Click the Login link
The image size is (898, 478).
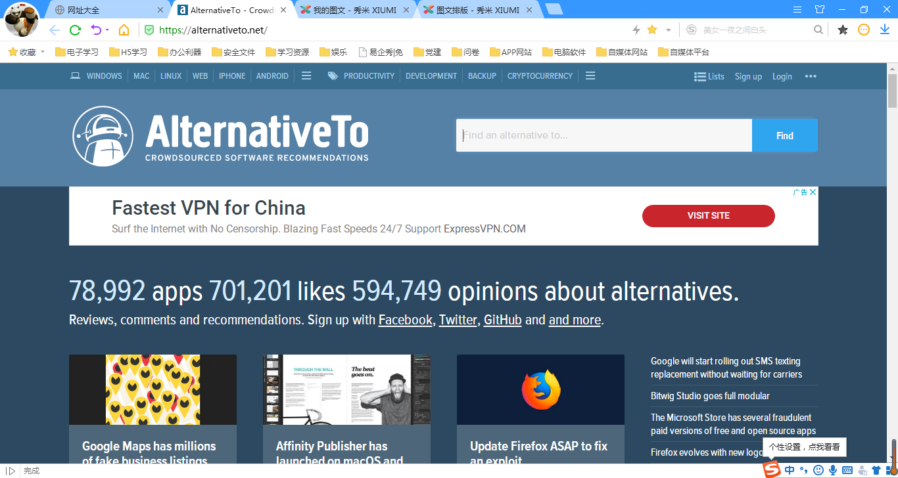782,76
